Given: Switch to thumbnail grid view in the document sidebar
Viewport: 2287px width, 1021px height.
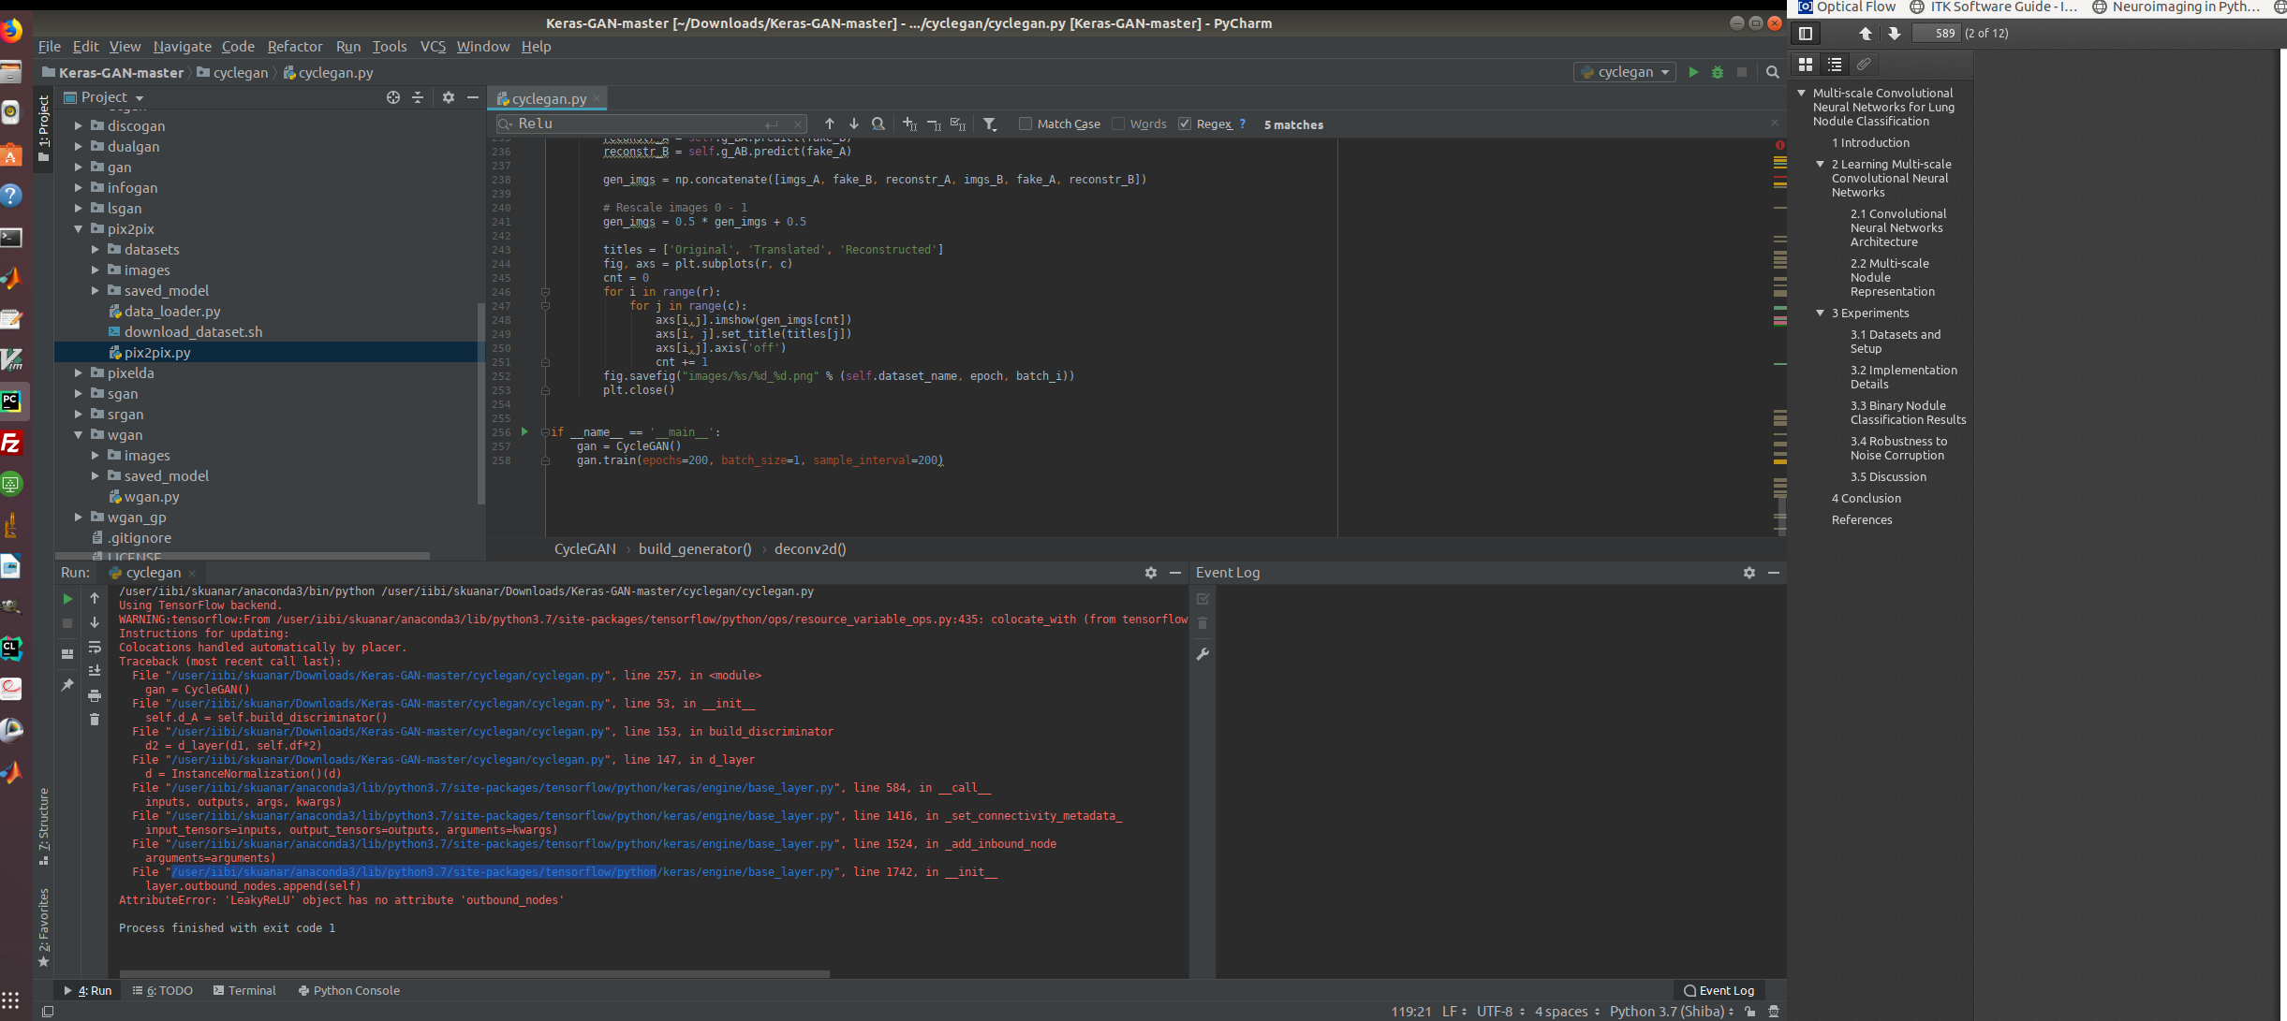Looking at the screenshot, I should (x=1804, y=65).
